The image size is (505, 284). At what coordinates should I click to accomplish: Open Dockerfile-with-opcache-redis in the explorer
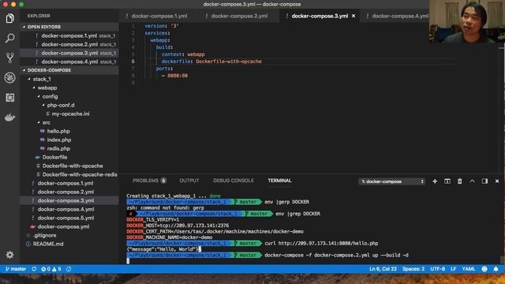80,174
